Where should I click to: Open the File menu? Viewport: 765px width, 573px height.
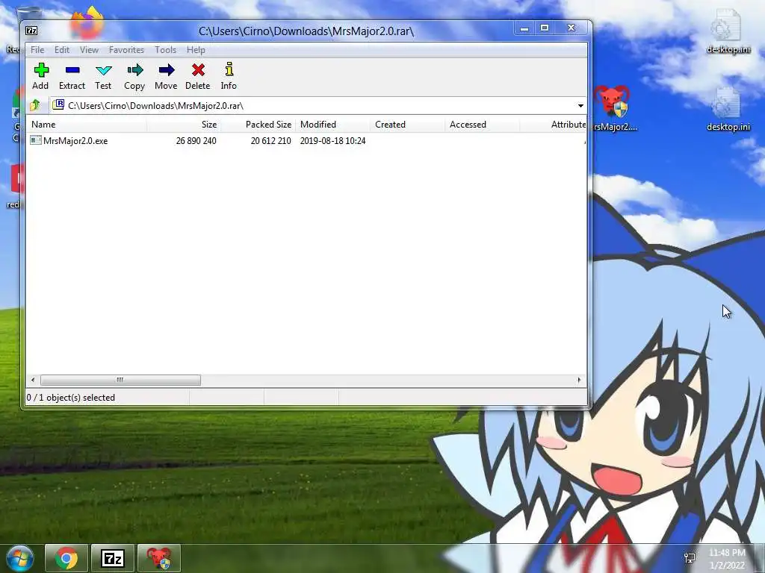click(x=37, y=50)
